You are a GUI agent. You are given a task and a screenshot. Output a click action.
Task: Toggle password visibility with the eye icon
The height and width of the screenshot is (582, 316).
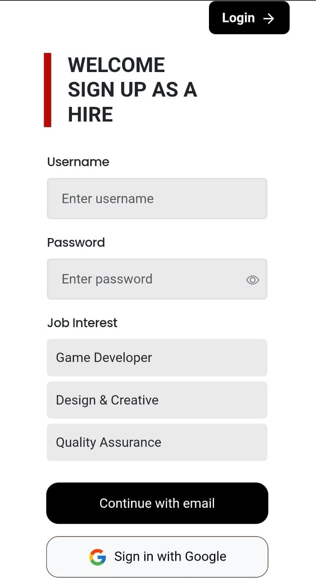253,280
